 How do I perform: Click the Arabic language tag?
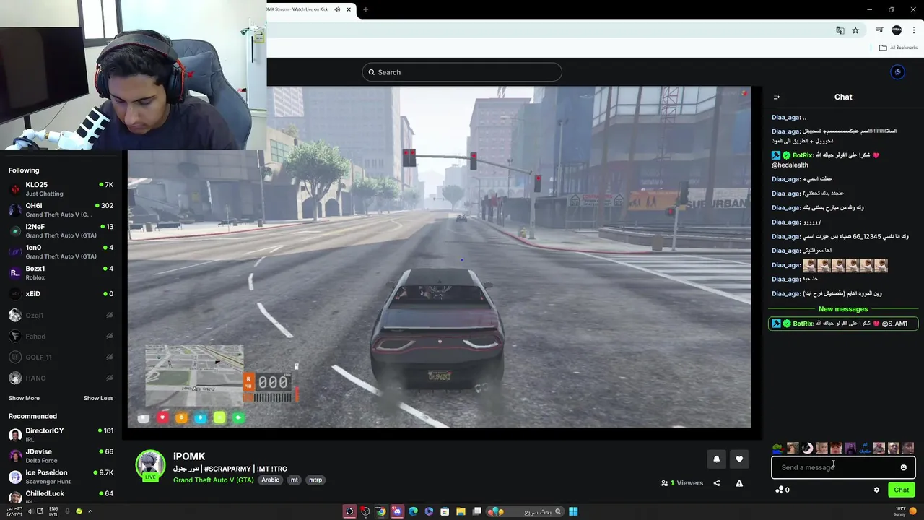pos(270,480)
